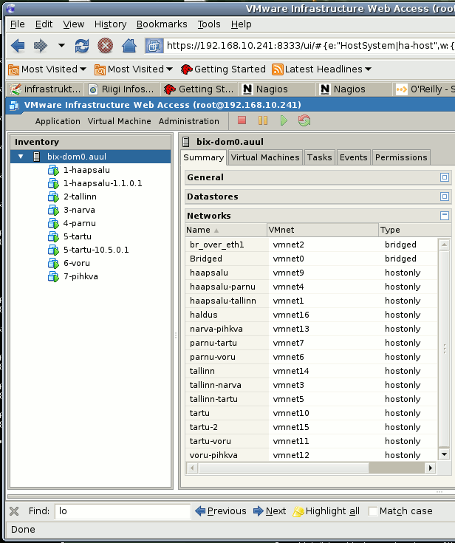Open the navigation history dropdown arrow

61,45
